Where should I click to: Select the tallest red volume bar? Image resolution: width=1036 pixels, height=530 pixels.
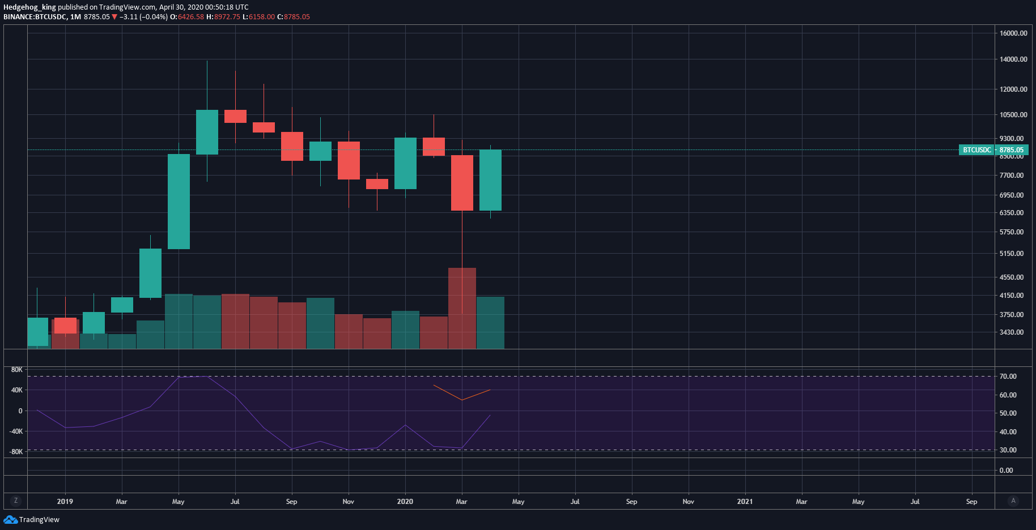point(462,309)
